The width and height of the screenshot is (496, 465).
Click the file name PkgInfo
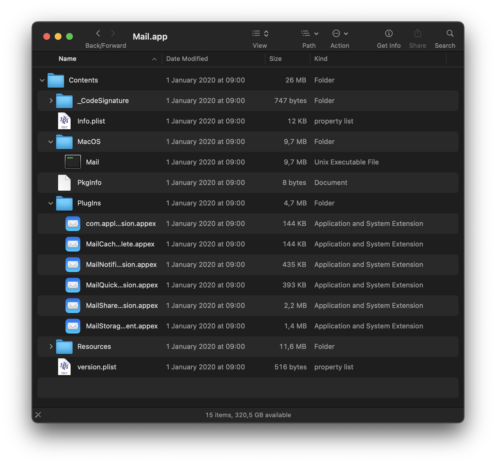[89, 183]
